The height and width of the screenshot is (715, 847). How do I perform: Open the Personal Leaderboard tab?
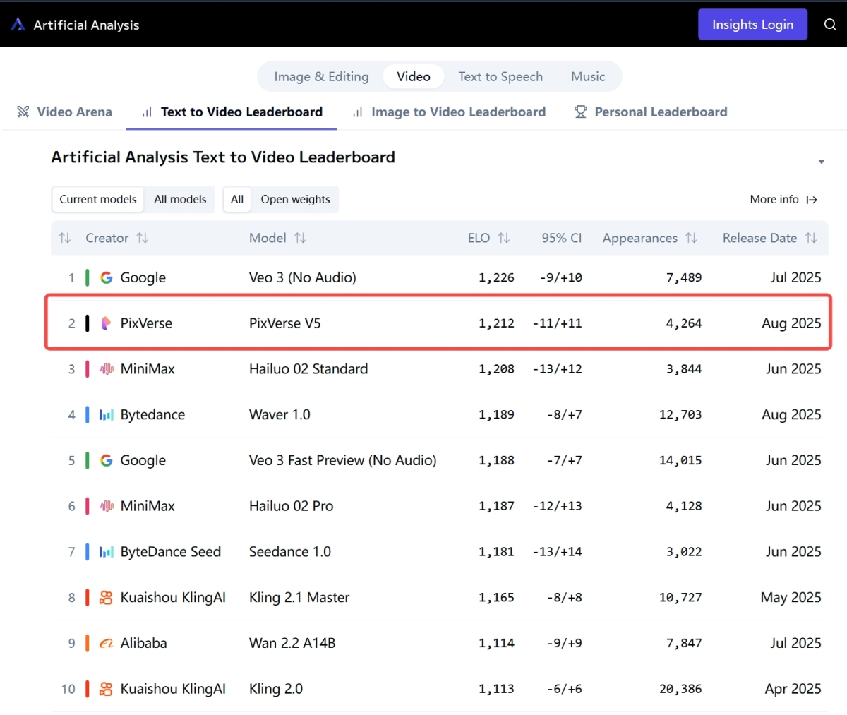pyautogui.click(x=651, y=112)
